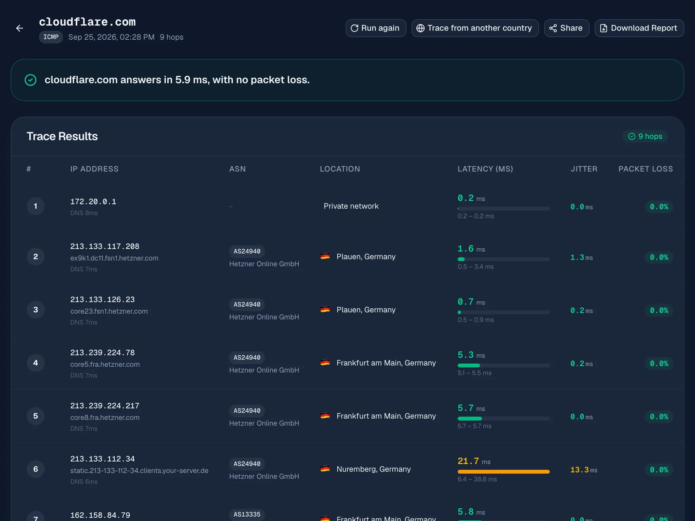
Task: Click the 9 hops green badge
Action: pos(645,136)
